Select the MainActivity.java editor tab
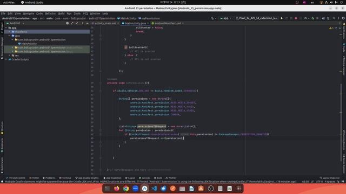 coord(135,23)
